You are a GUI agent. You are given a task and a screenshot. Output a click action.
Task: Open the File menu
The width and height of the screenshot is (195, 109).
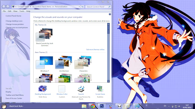pyautogui.click(x=4, y=11)
